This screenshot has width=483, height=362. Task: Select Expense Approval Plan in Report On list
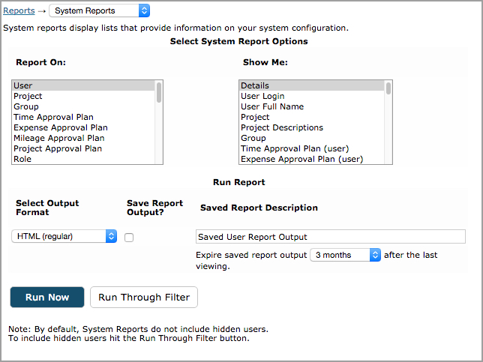[x=83, y=127]
